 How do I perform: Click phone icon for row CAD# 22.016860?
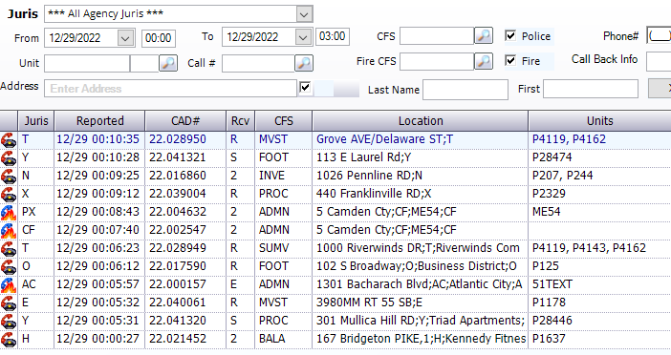[9, 176]
